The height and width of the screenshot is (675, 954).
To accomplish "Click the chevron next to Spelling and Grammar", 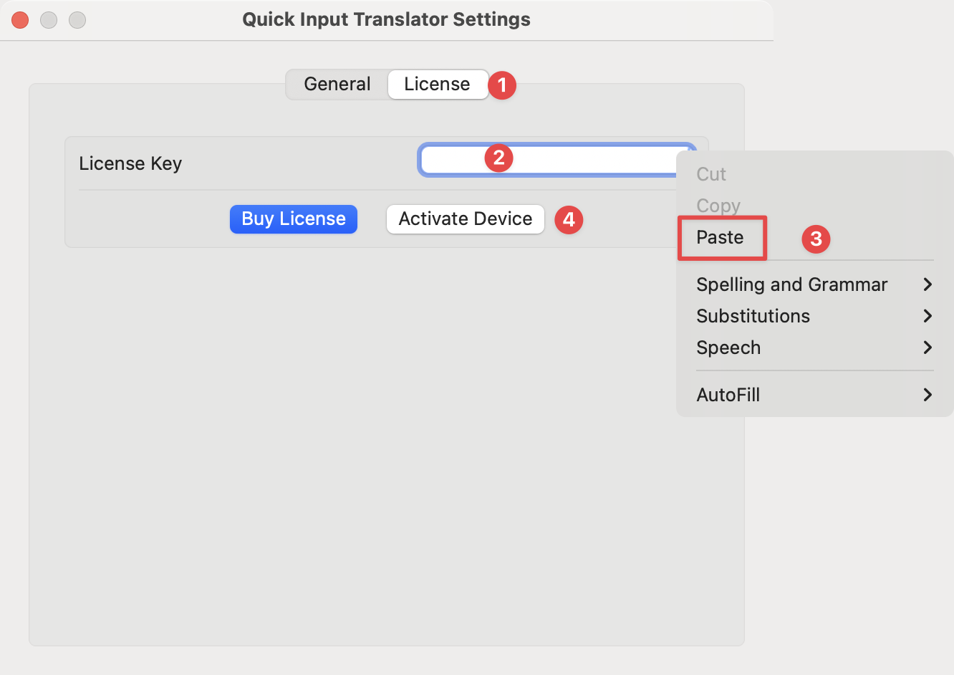I will (x=927, y=284).
